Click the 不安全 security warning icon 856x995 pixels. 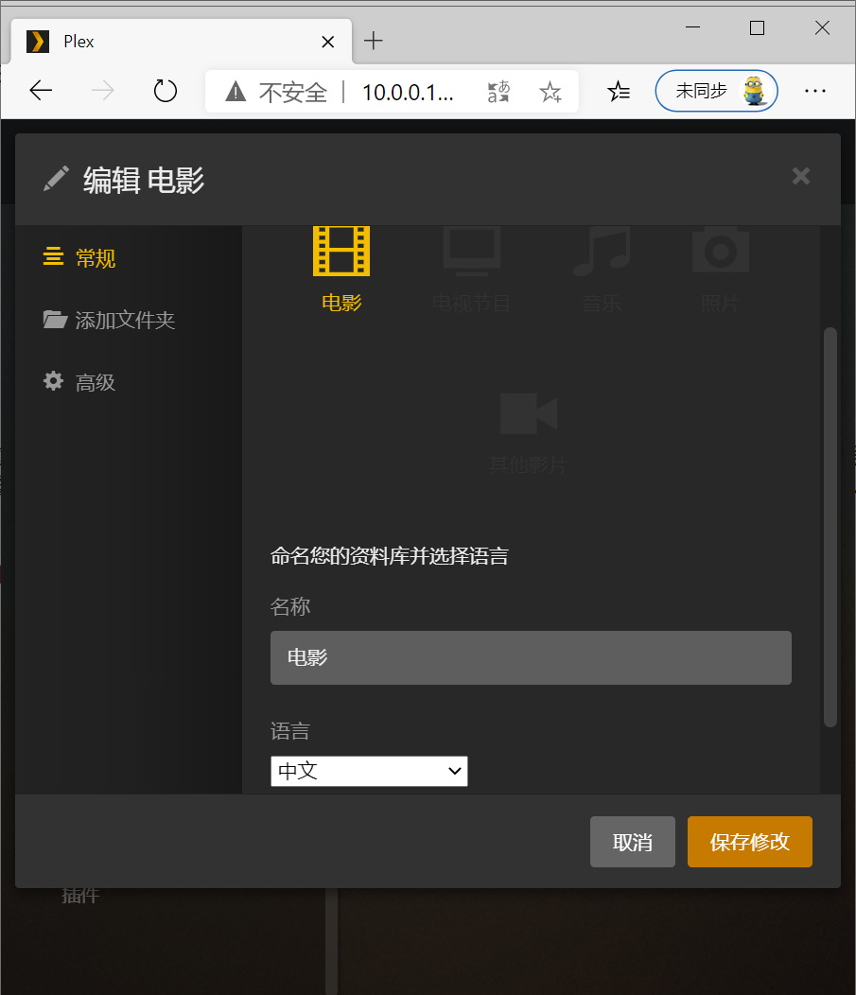[x=236, y=92]
